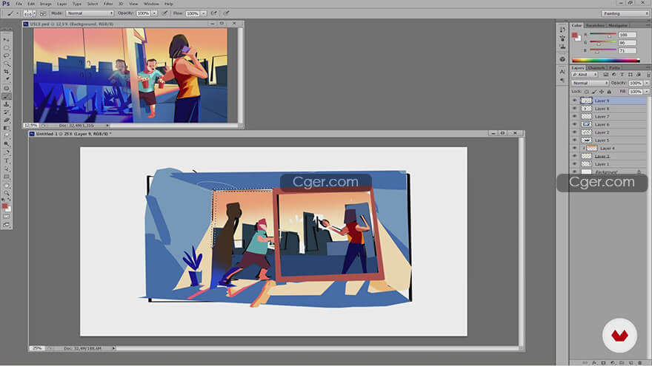Open the Window menu

point(151,4)
